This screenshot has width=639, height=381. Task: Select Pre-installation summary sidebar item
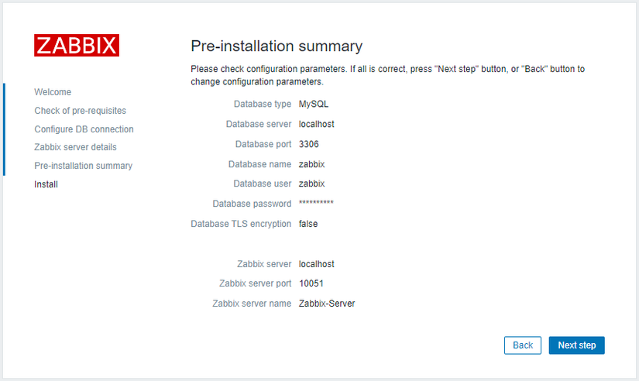[83, 166]
